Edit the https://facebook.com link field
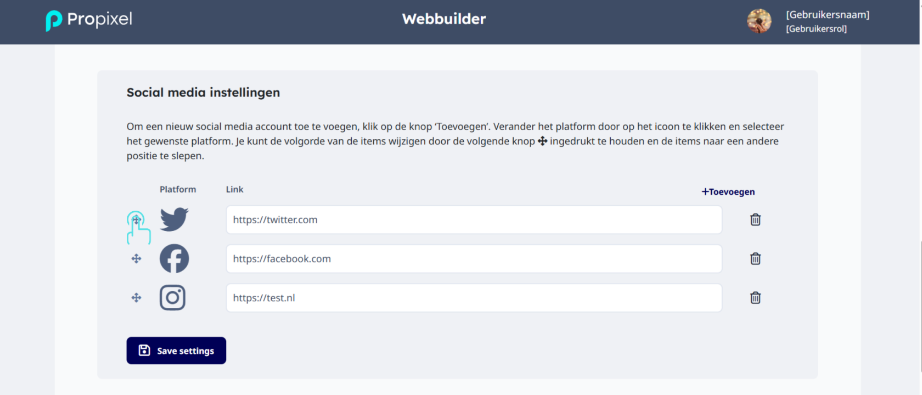922x395 pixels. click(x=474, y=258)
